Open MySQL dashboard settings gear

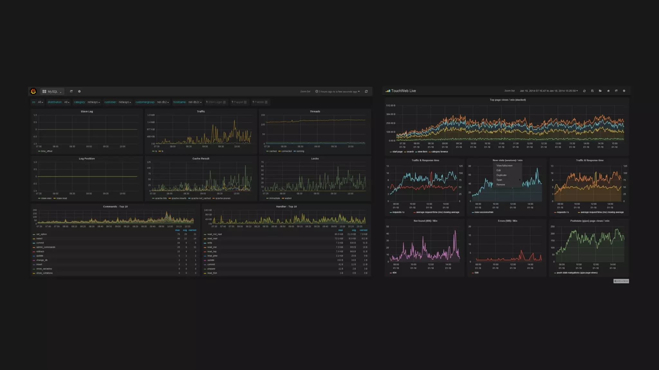[x=79, y=92]
